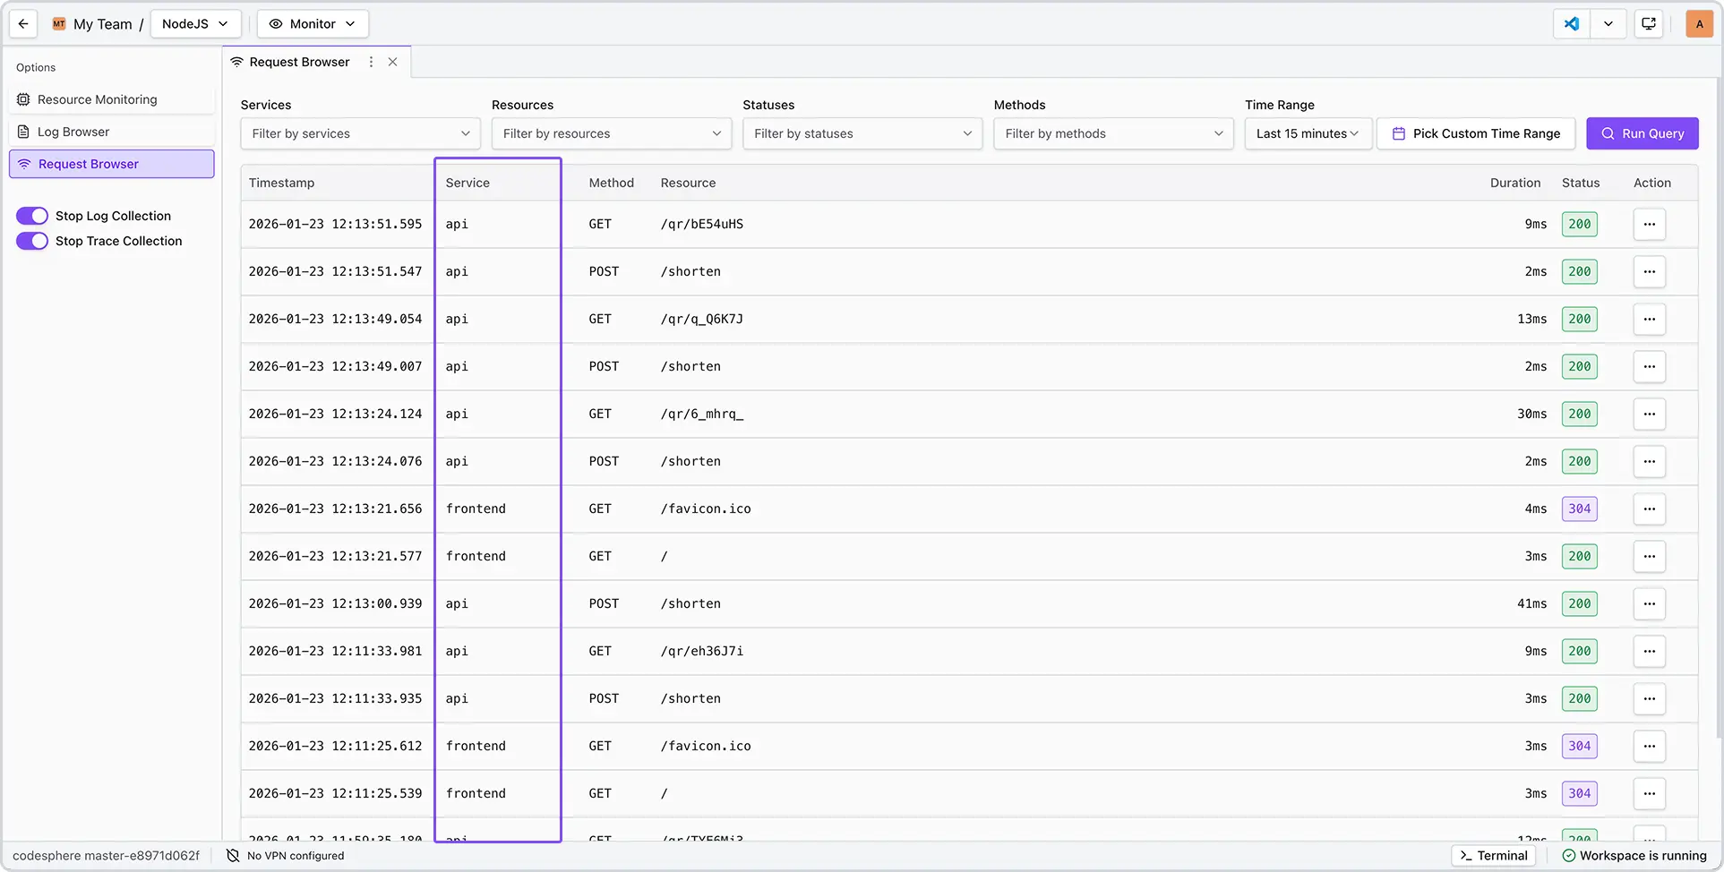
Task: Expand the Filter by services dropdown
Action: (361, 133)
